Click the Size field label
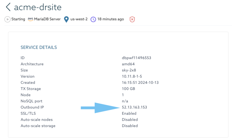Viewport: 232px width, 140px height. point(24,70)
